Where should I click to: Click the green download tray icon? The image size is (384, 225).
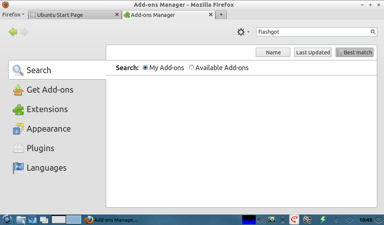point(271,219)
